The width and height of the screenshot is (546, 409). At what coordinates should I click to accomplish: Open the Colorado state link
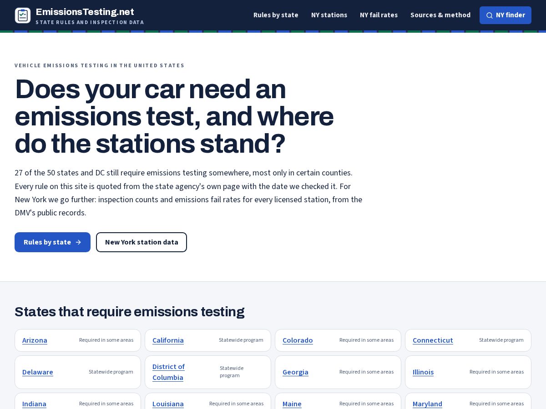(x=298, y=340)
